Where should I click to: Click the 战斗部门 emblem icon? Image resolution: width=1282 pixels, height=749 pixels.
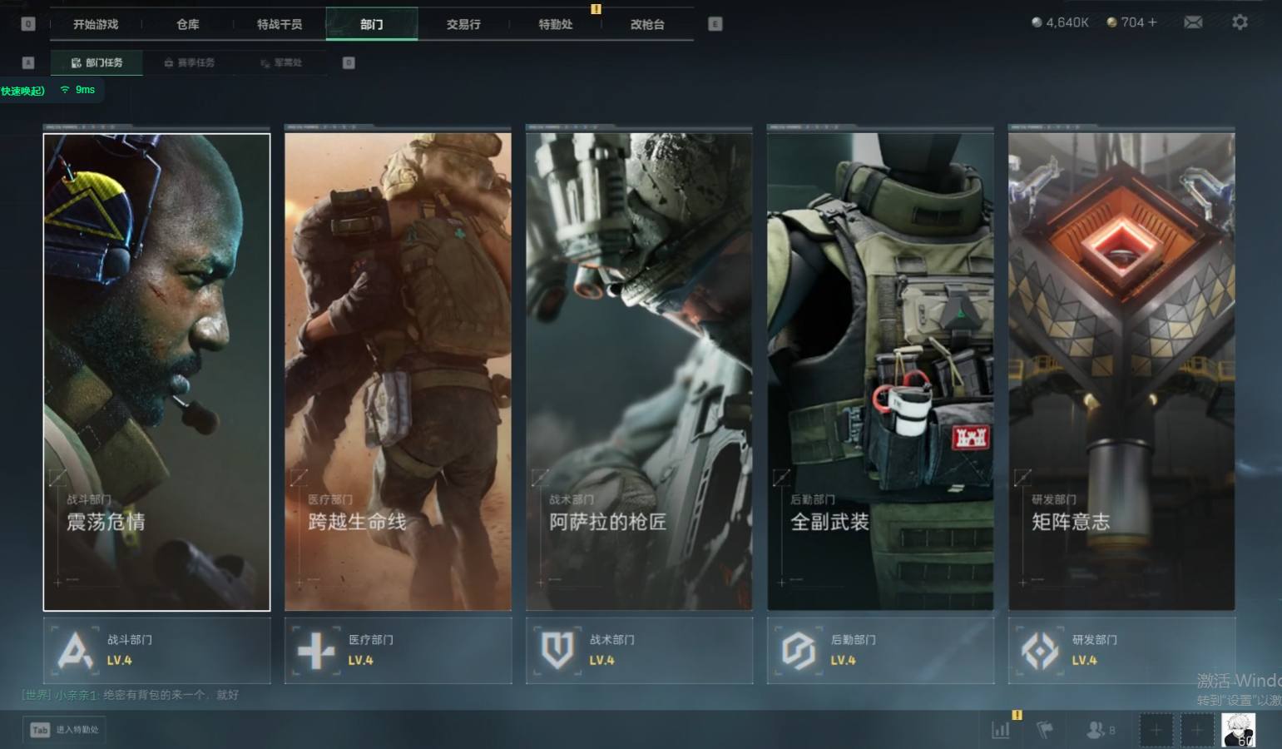[75, 650]
